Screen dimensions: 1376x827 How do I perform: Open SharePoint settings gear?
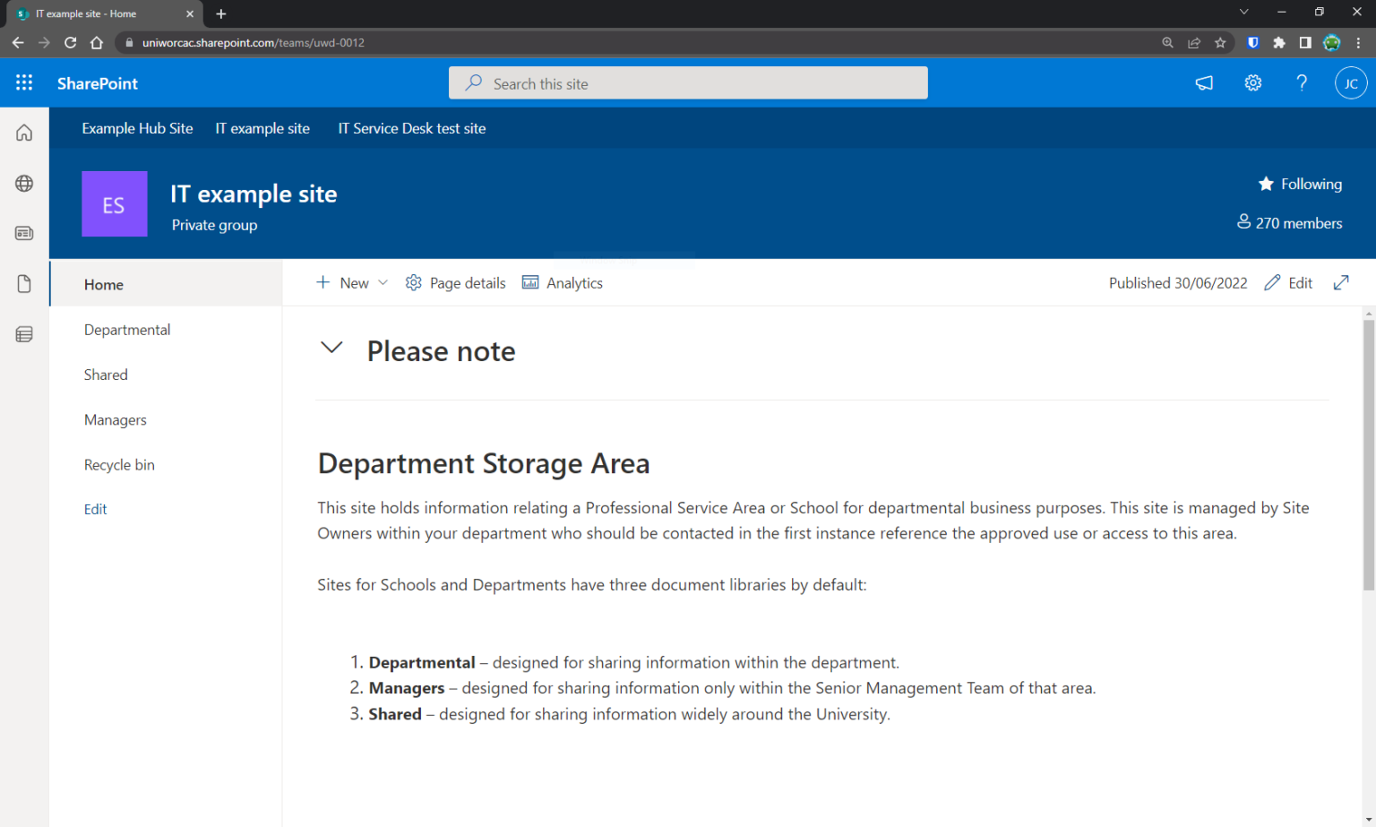tap(1252, 82)
